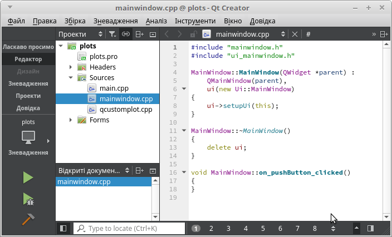Toggle synchronize with editor link icon
Image resolution: width=392 pixels, height=237 pixels.
[x=126, y=34]
